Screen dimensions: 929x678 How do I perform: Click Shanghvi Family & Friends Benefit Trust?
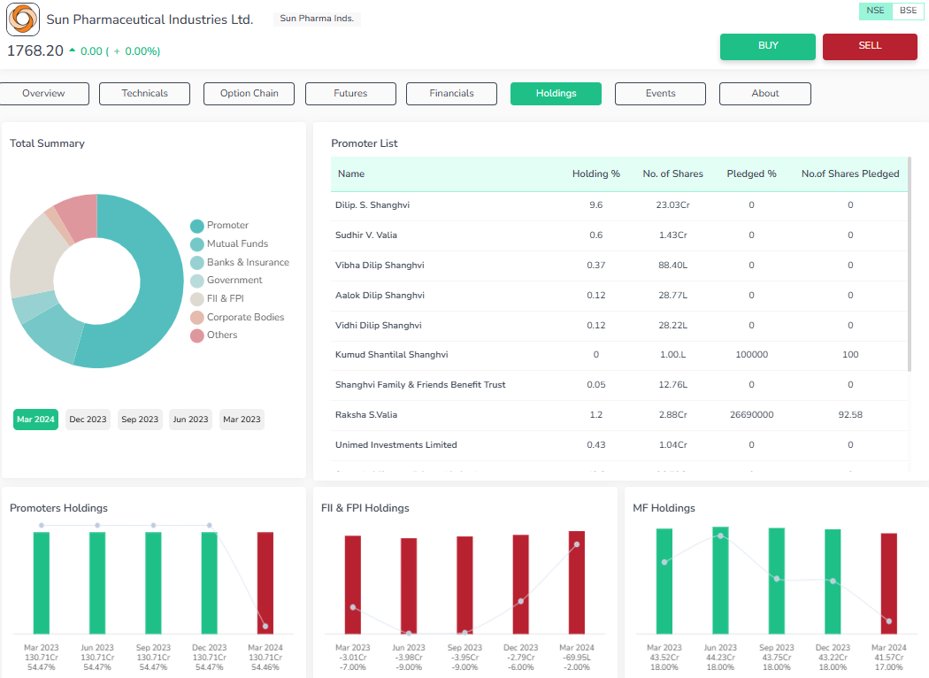420,385
